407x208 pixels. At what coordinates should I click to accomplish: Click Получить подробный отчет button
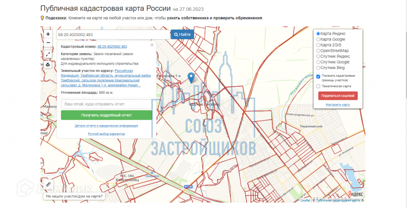pyautogui.click(x=107, y=115)
